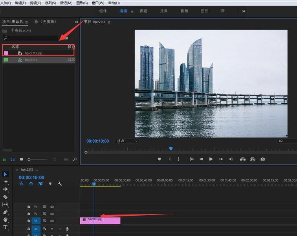Image resolution: width=297 pixels, height=236 pixels.
Task: Open the 适合 zoom level dropdown
Action: 127,141
